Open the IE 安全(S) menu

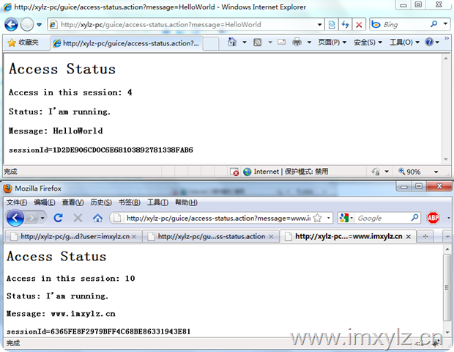368,43
